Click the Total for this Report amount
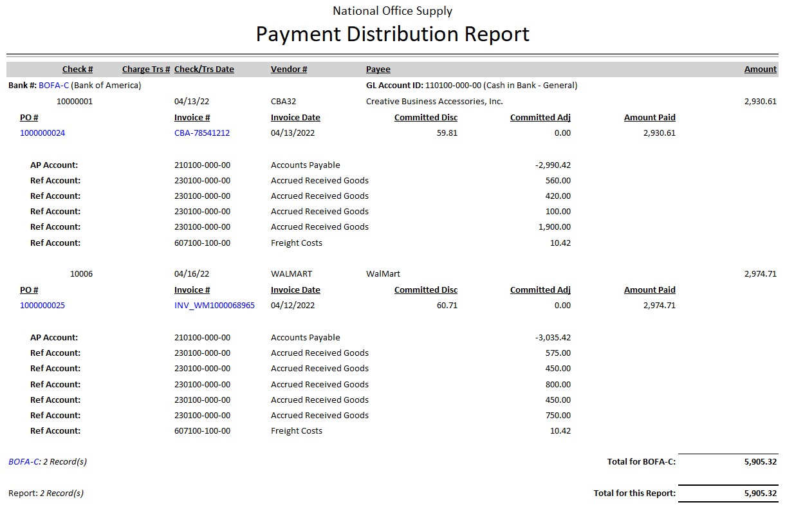This screenshot has height=507, width=785. 760,493
